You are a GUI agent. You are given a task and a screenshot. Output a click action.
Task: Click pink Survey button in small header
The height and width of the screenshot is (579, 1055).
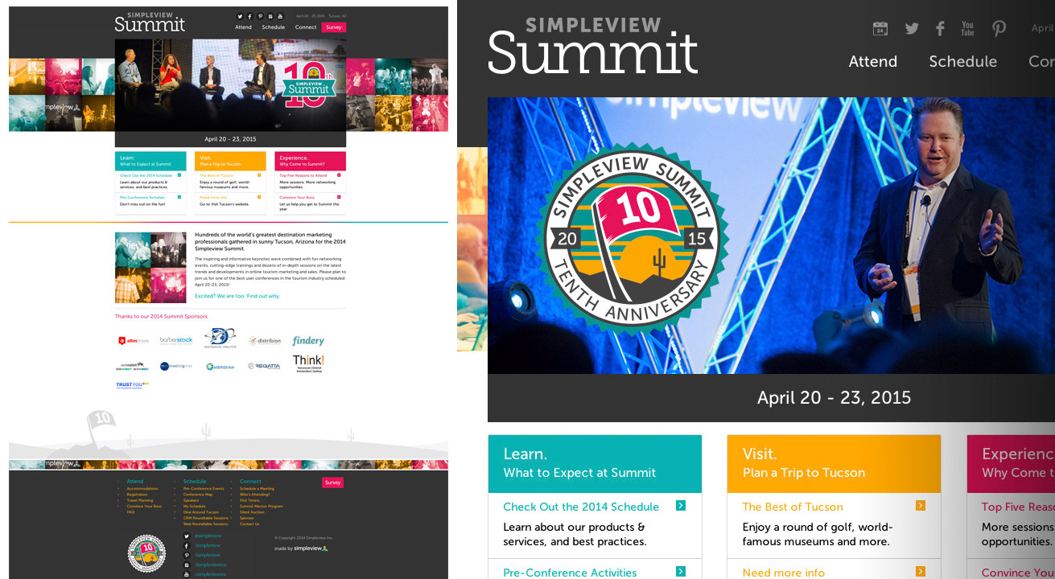(x=334, y=27)
